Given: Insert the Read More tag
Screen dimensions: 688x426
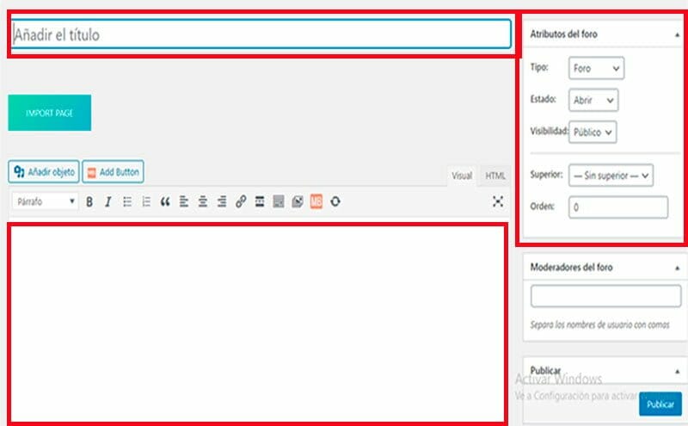Looking at the screenshot, I should pyautogui.click(x=260, y=201).
